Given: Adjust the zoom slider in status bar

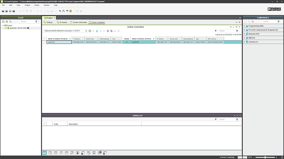Looking at the screenshot, I should [x=265, y=157].
